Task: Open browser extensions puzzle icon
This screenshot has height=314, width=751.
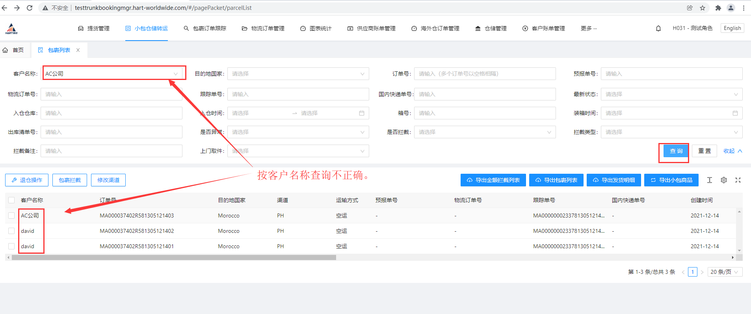Action: 718,8
